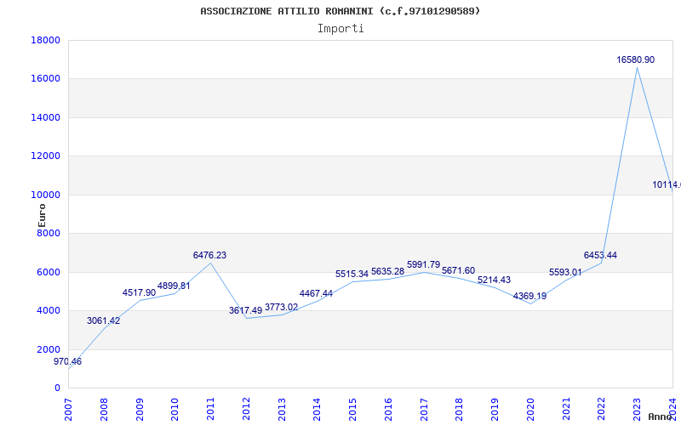
Task: Click the 2015 x-axis year label
Action: (x=352, y=410)
